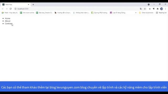Open the Những khái niệm bookmark

pyautogui.click(x=81, y=13)
